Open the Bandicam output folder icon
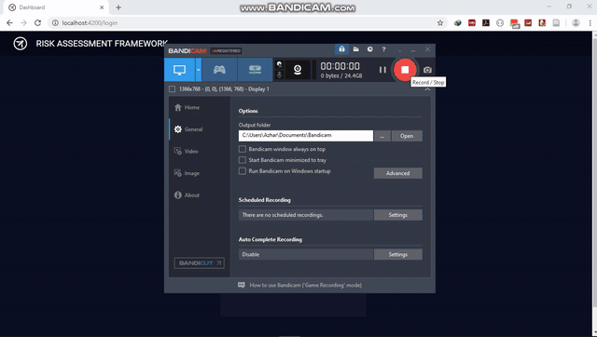The image size is (597, 337). click(x=356, y=49)
